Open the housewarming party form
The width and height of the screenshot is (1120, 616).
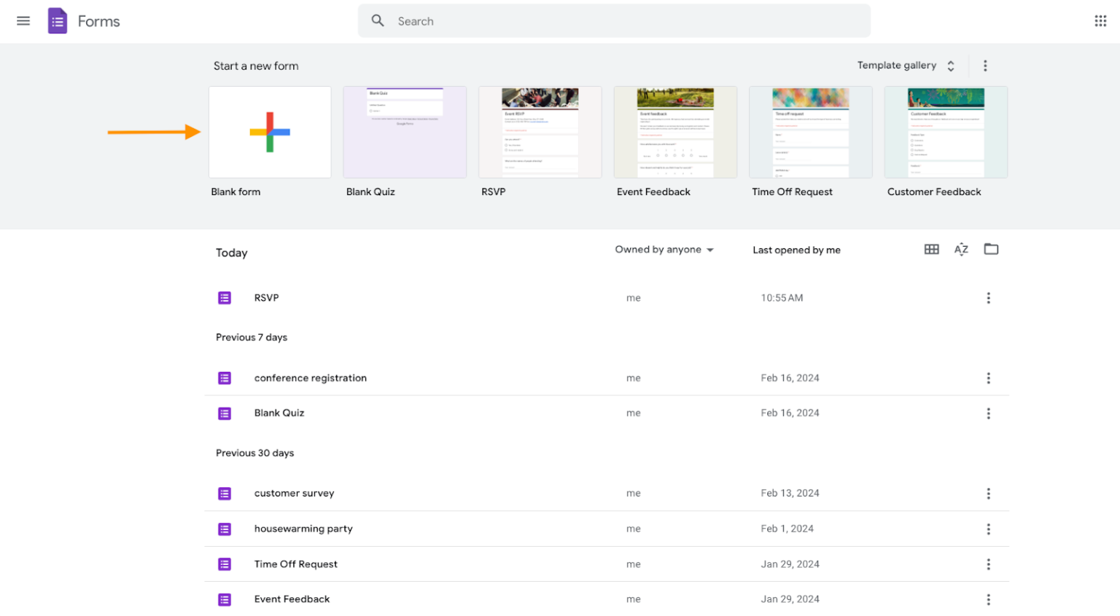pyautogui.click(x=303, y=529)
